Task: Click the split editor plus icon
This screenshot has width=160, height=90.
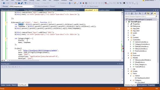Action: click(x=122, y=12)
